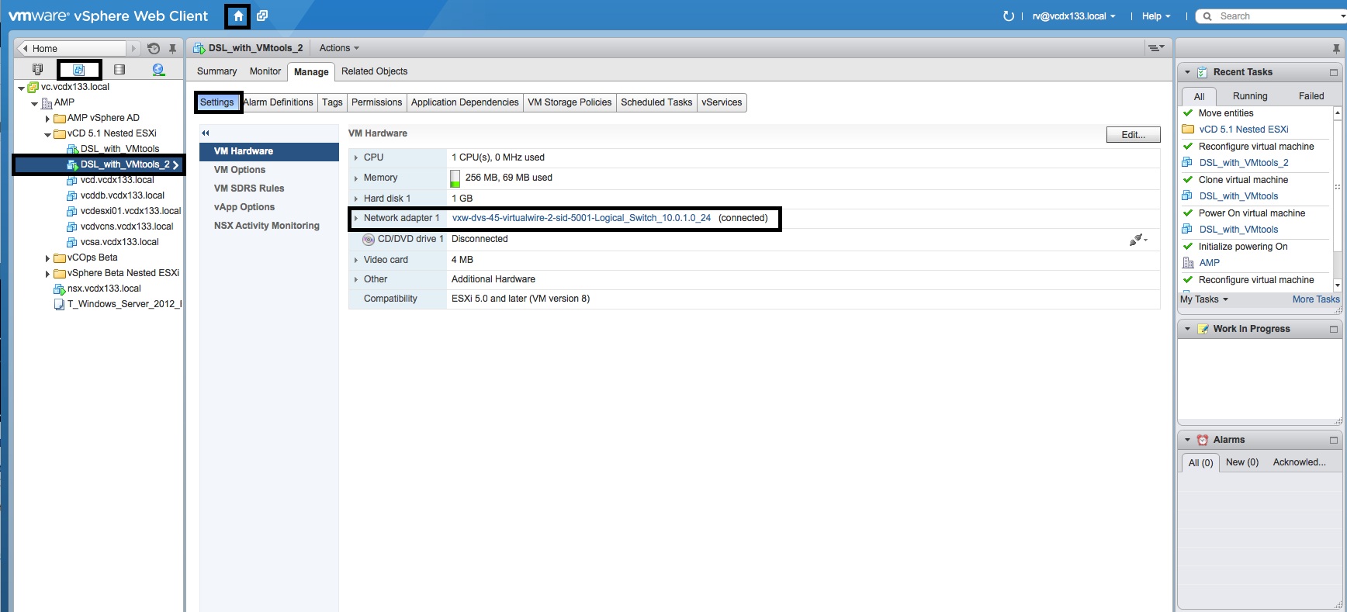Collapse the Alarms panel header arrow

[1187, 440]
